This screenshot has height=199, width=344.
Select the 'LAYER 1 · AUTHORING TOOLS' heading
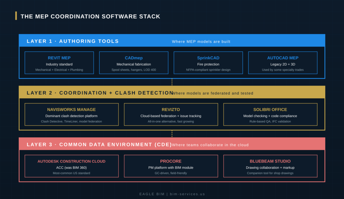(x=73, y=41)
